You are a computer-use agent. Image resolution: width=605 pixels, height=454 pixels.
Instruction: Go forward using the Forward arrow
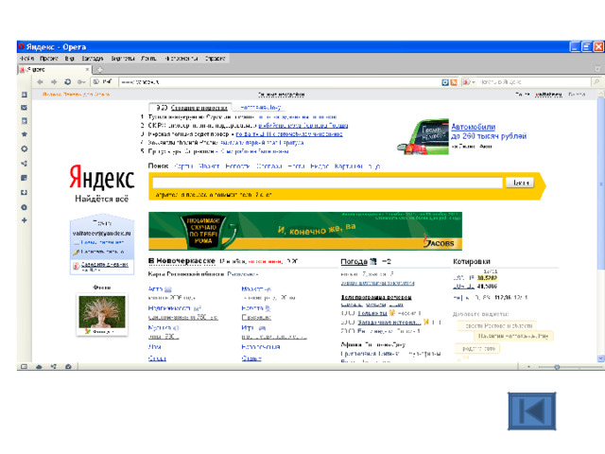coord(54,82)
